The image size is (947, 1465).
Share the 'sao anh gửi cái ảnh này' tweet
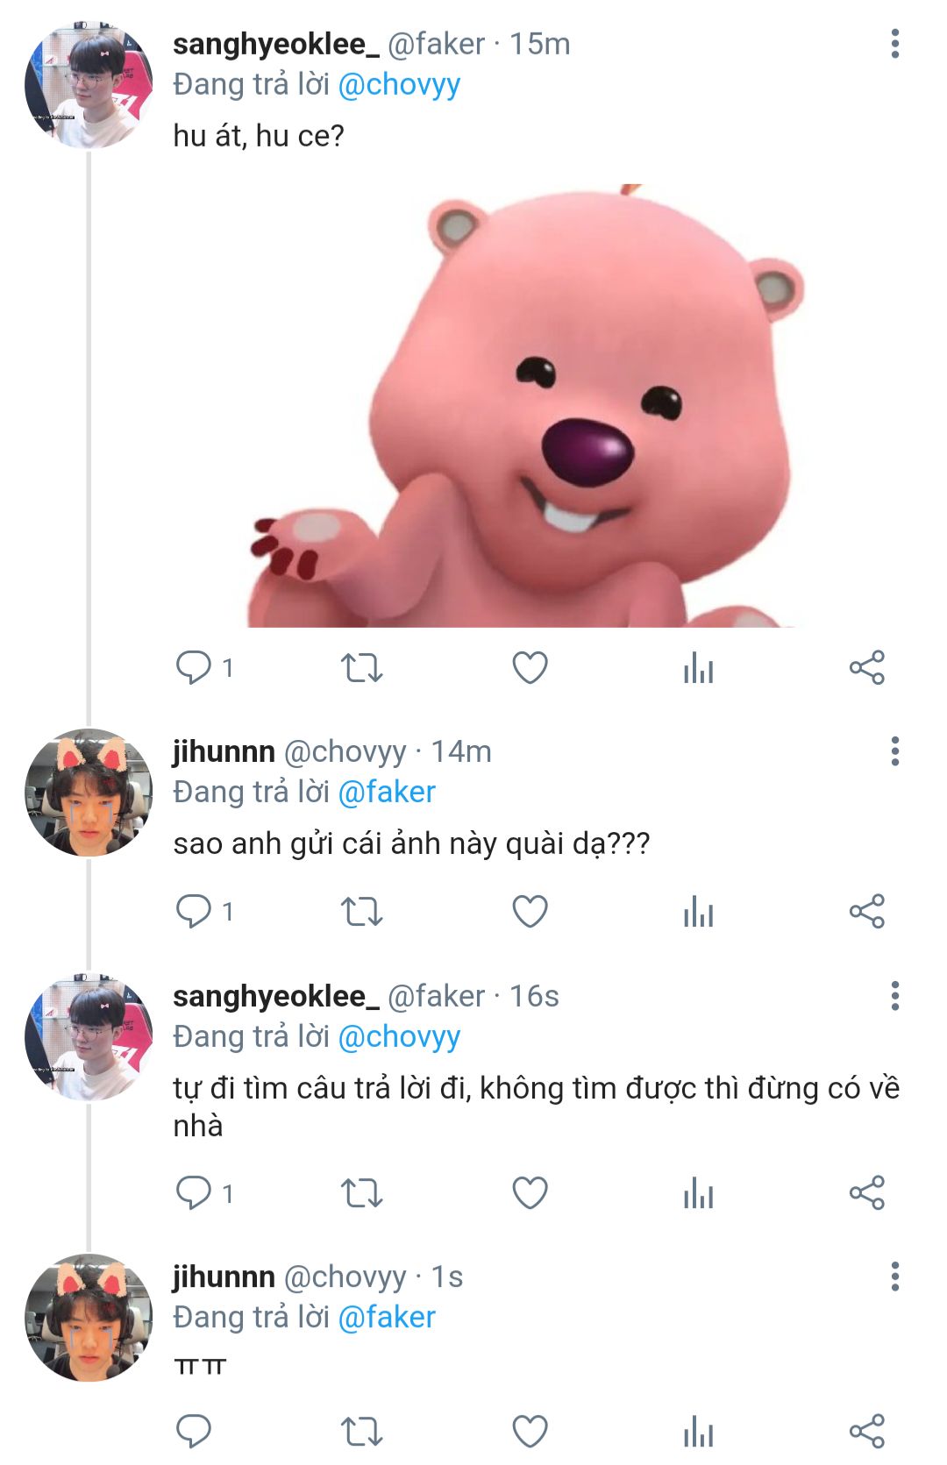(866, 912)
